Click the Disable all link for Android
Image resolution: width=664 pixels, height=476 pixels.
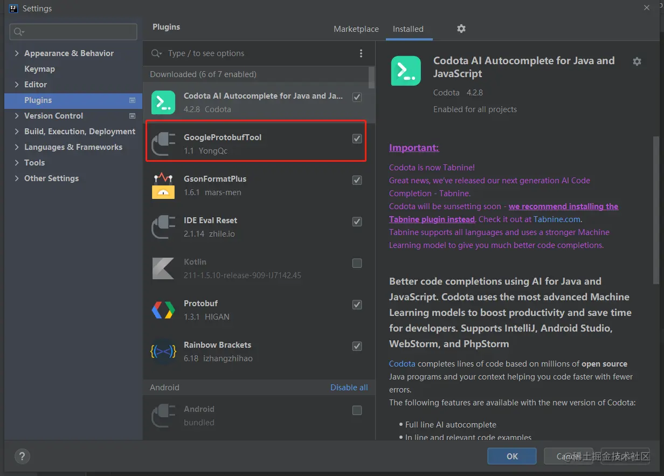point(349,388)
